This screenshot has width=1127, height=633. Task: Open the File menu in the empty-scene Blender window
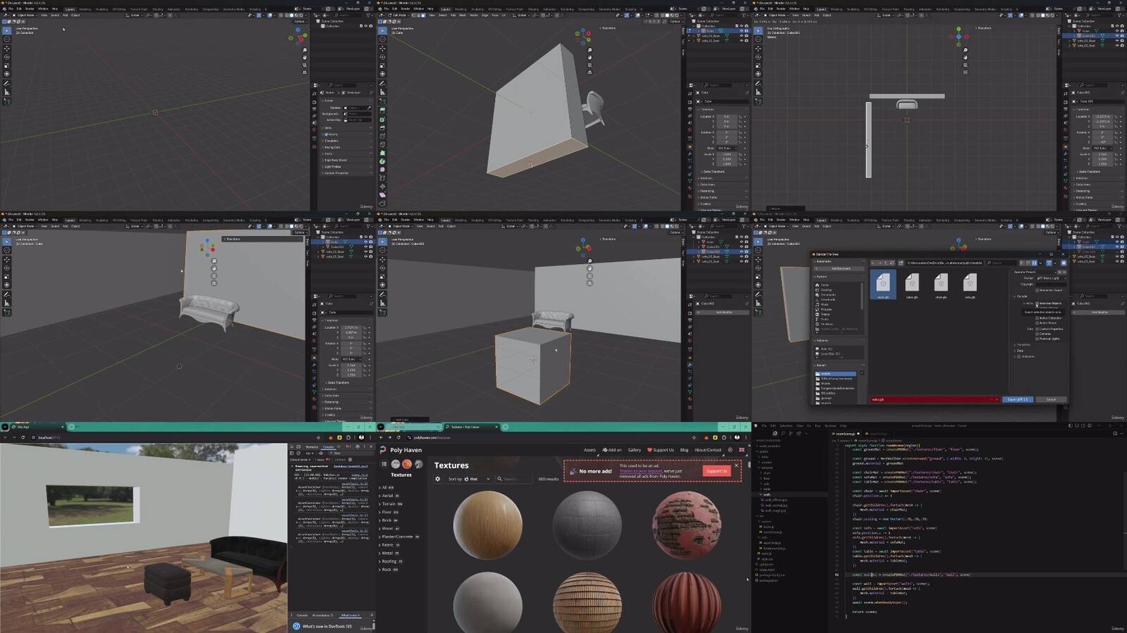point(11,9)
